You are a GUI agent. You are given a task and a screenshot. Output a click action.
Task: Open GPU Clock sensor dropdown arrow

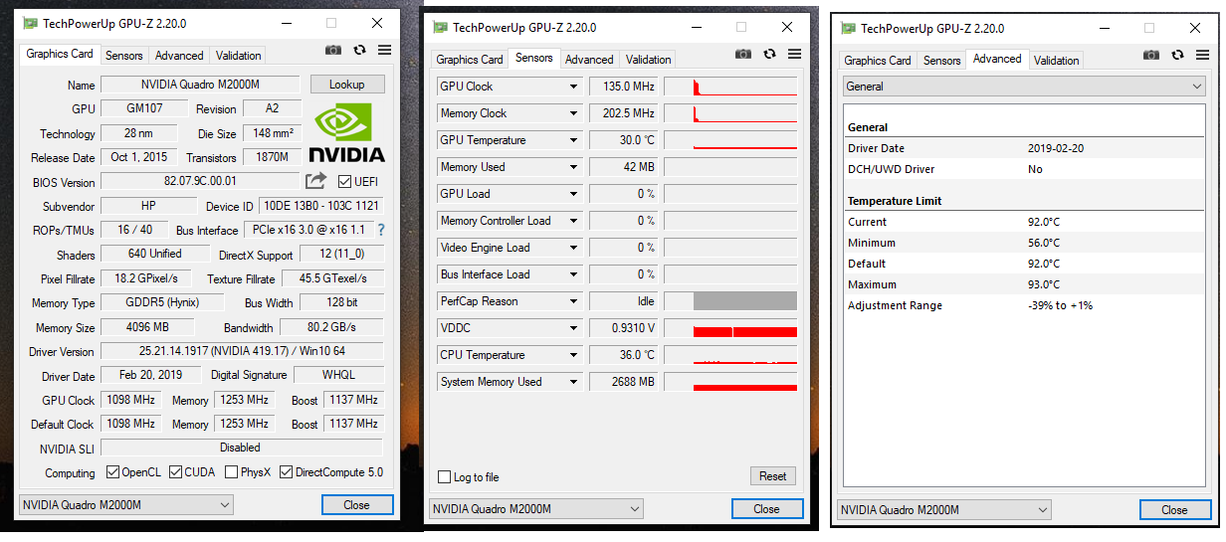point(573,87)
